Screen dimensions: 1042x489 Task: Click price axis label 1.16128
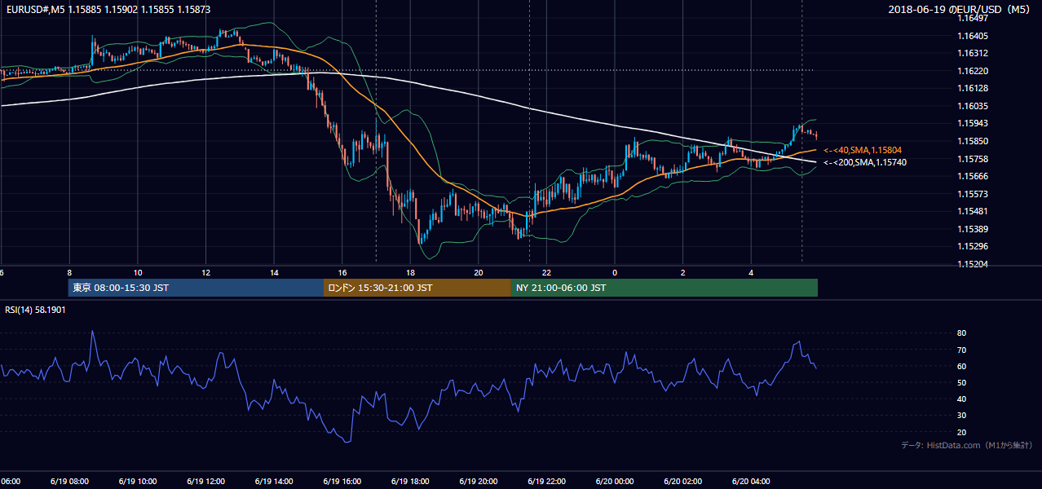click(x=972, y=88)
